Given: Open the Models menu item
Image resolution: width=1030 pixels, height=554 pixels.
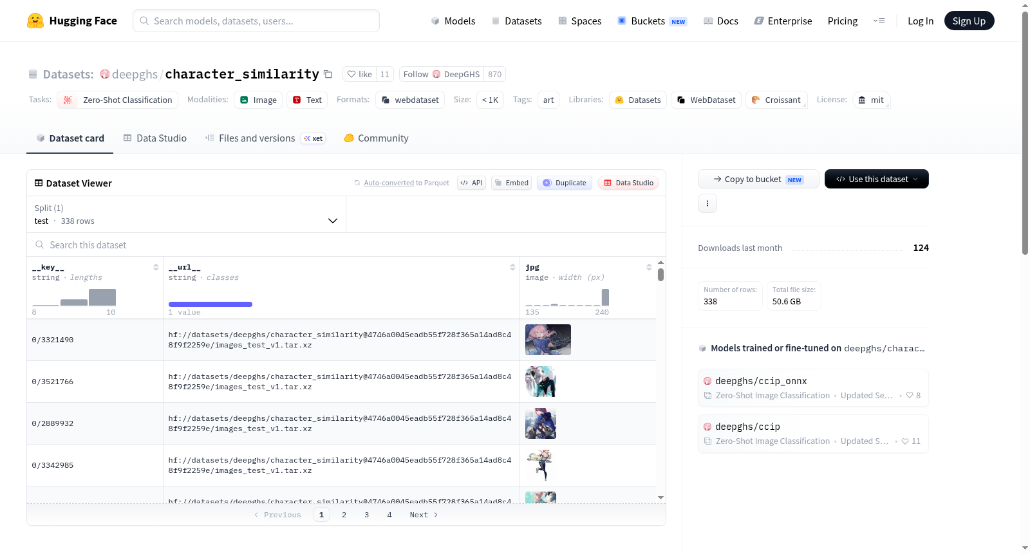Looking at the screenshot, I should [453, 21].
